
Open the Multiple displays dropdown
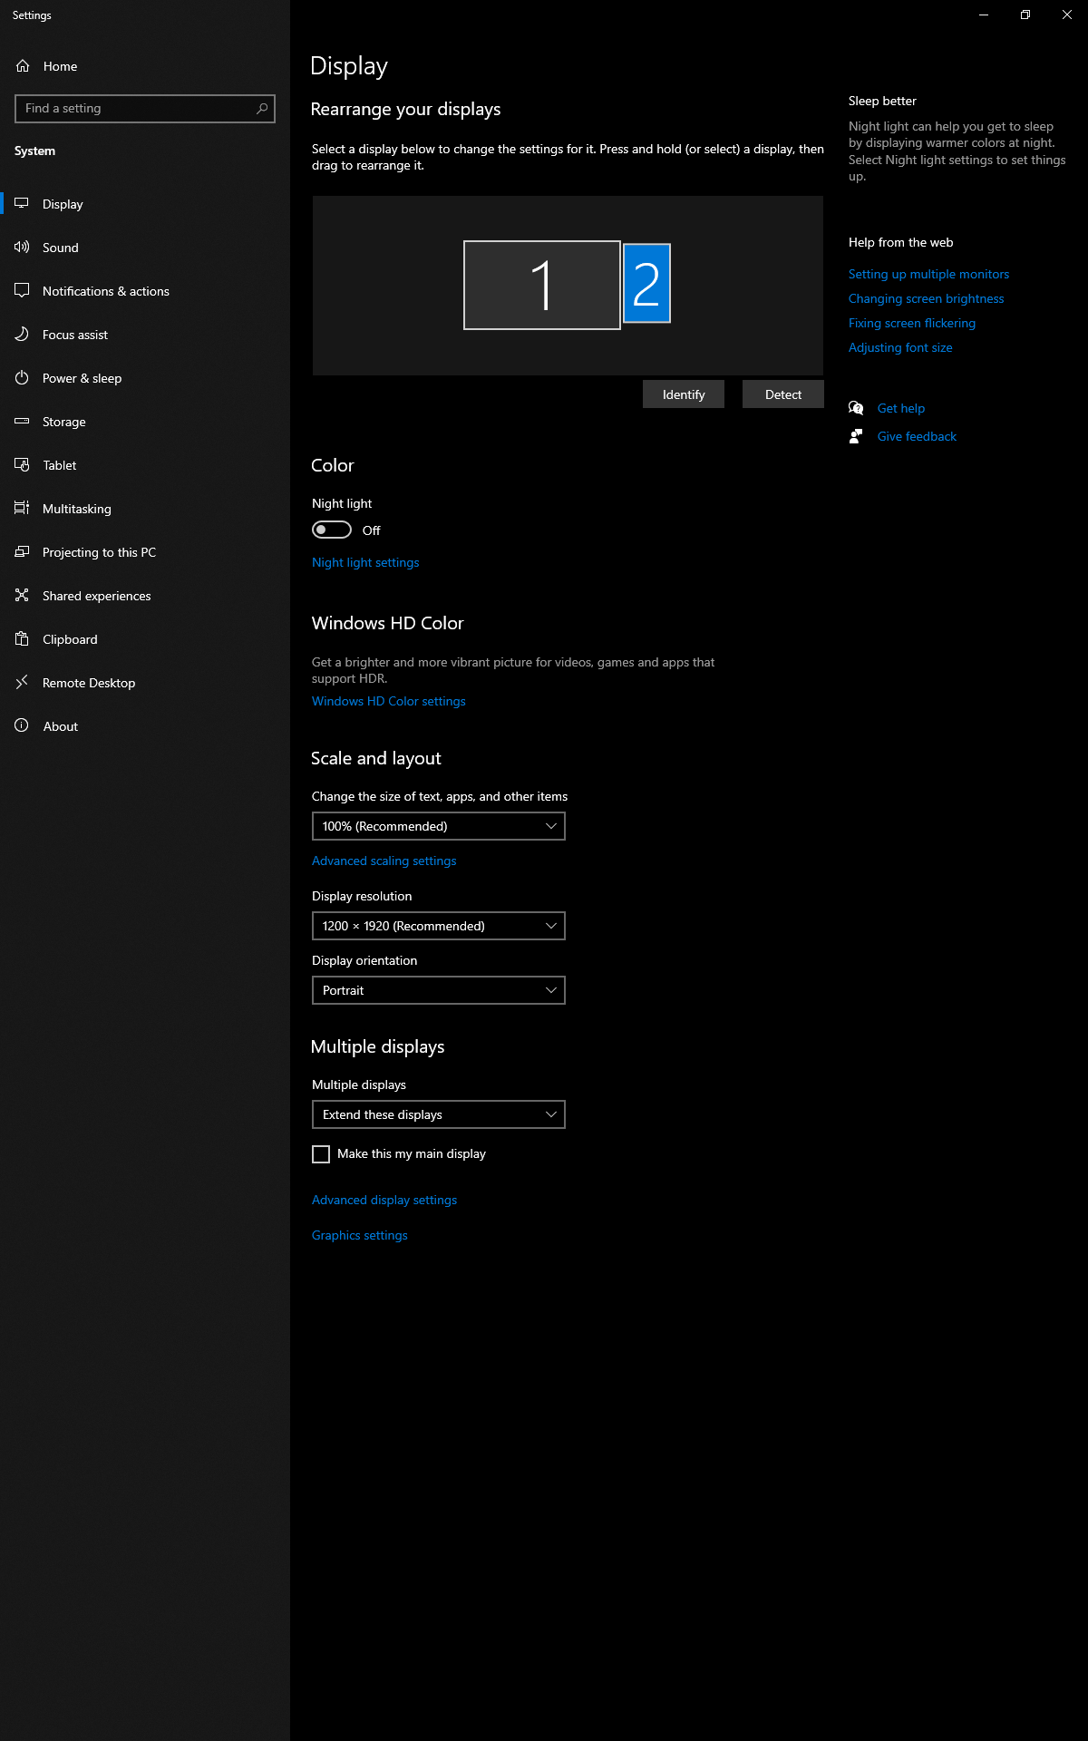439,1114
